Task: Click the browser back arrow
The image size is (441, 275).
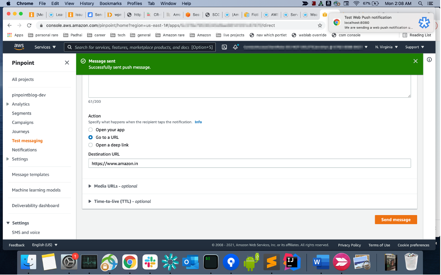Action: [10, 26]
